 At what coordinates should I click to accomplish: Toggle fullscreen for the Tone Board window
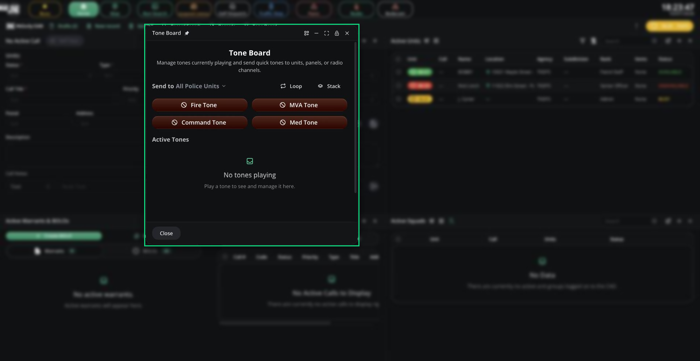(327, 33)
